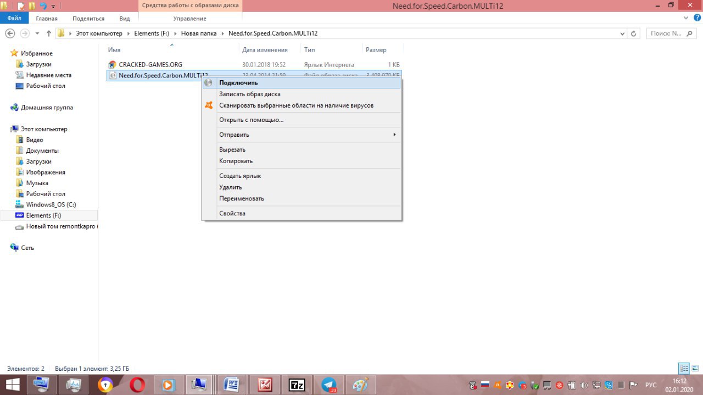Switch to details view layout icon

pos(684,369)
